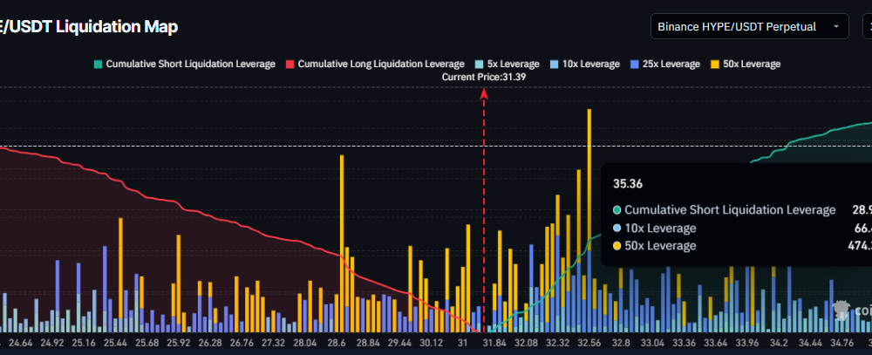The image size is (872, 355).
Task: Toggle the 5x Leverage series label
Action: tap(510, 64)
